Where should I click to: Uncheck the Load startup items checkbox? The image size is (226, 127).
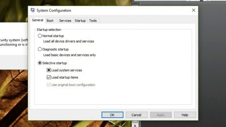(49, 77)
